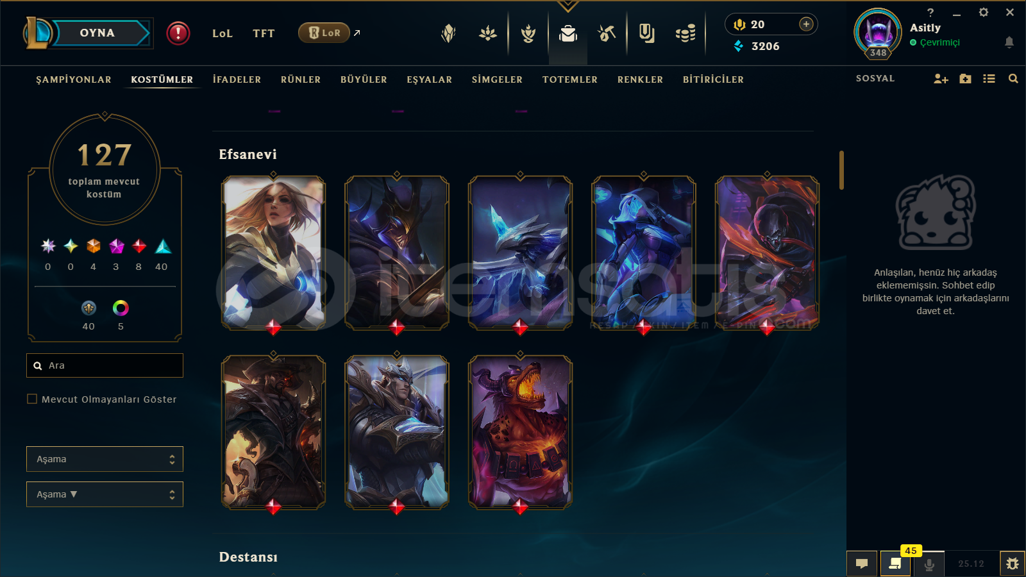Switch to the ŞAMPİYONLAR tab
Screen dimensions: 1026x577
74,79
